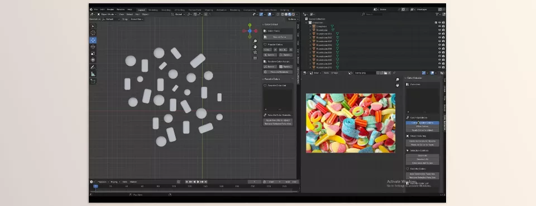Click the candy image in image editor
Screen dimensions: 536x206
[351, 123]
